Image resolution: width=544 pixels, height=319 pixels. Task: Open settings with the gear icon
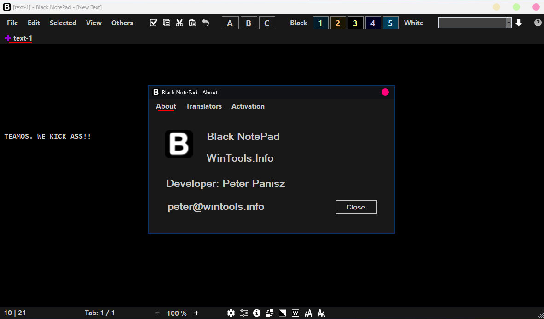click(231, 313)
